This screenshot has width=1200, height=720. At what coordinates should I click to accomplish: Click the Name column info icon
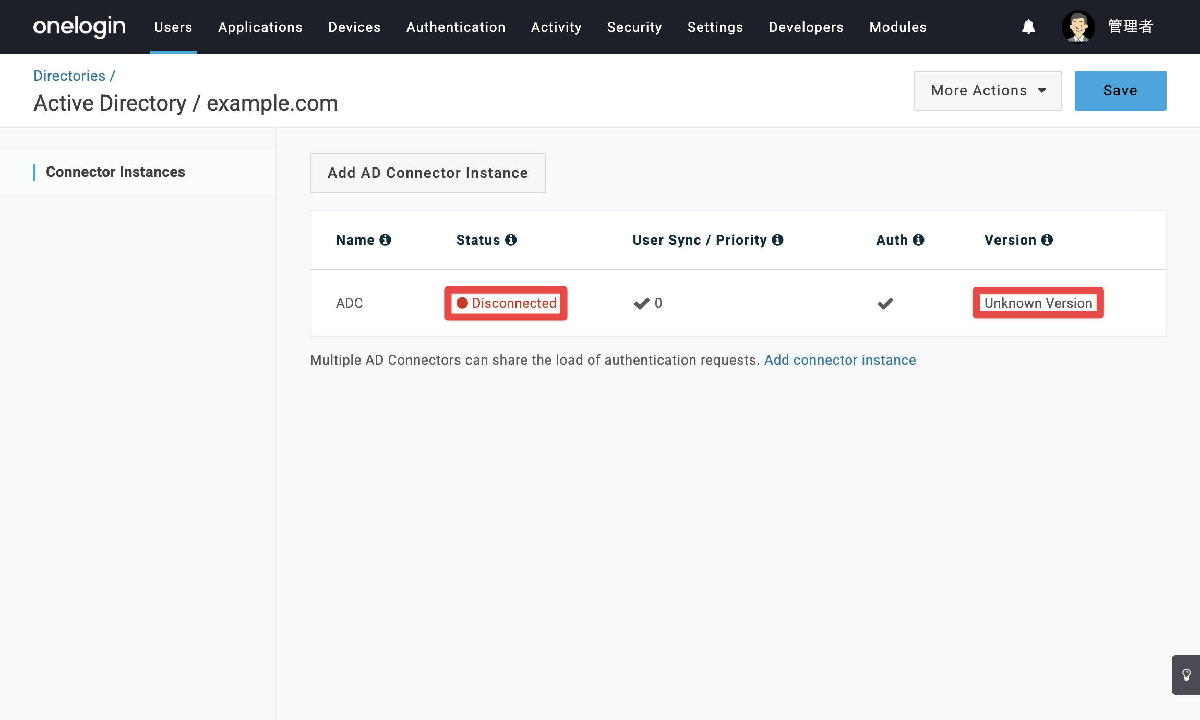pyautogui.click(x=386, y=240)
